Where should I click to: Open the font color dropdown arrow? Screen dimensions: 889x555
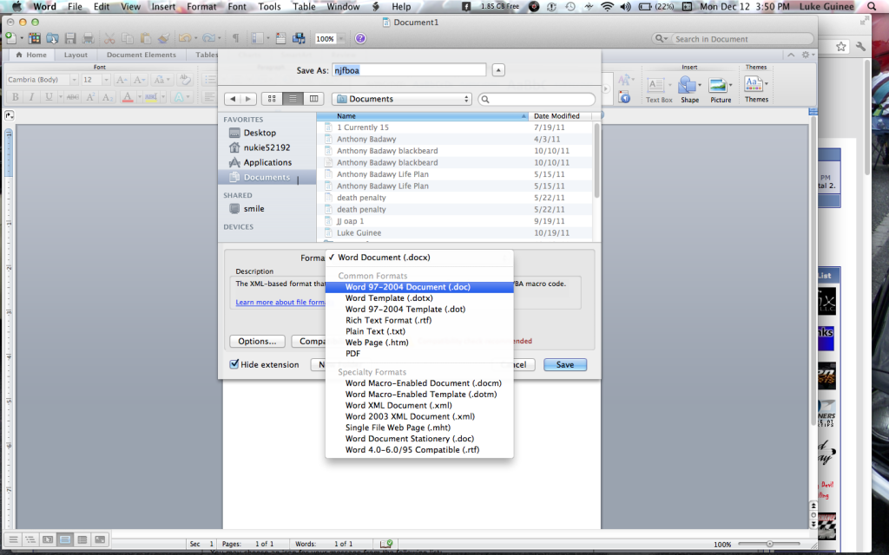pyautogui.click(x=140, y=97)
